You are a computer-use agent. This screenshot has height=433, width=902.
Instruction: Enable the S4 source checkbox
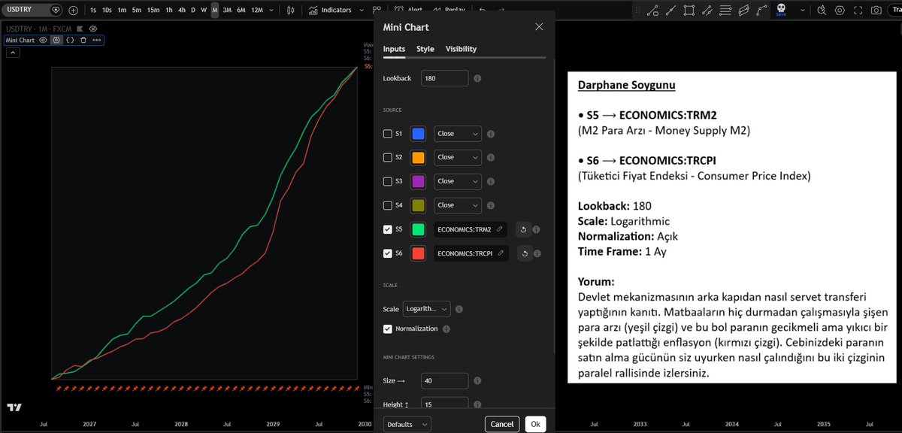[x=388, y=205]
